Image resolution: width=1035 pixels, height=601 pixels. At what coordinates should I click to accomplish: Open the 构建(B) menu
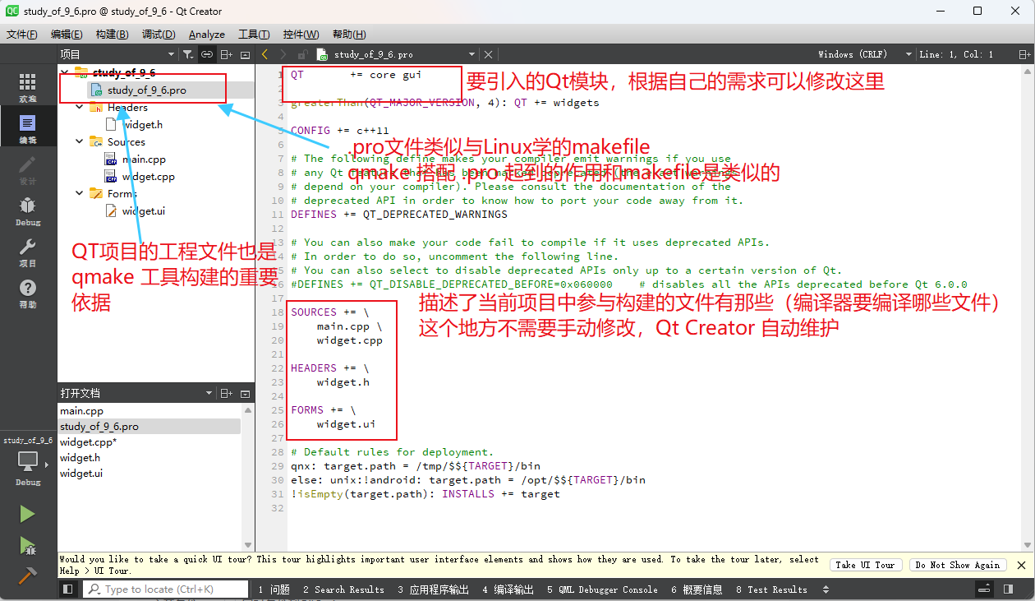pyautogui.click(x=112, y=34)
